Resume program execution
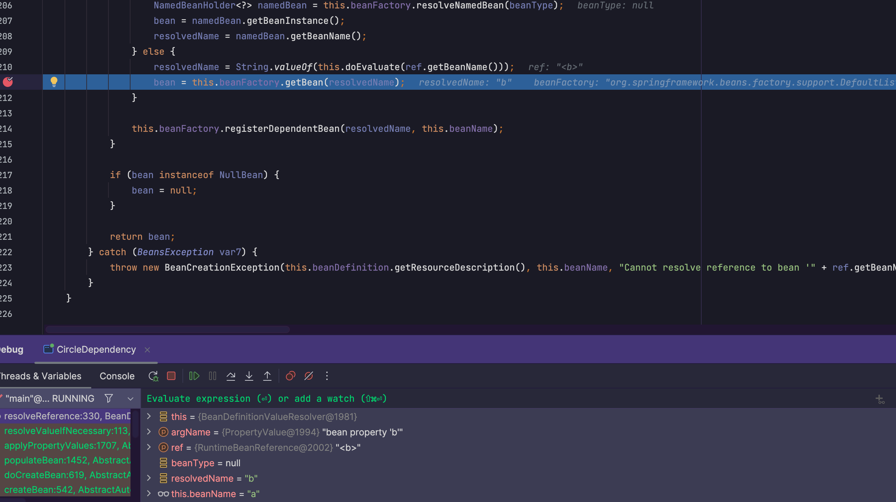This screenshot has height=502, width=896. (x=194, y=376)
